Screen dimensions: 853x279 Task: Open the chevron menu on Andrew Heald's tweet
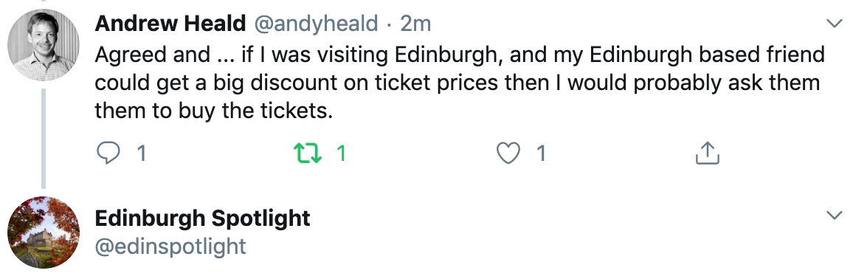coord(834,23)
